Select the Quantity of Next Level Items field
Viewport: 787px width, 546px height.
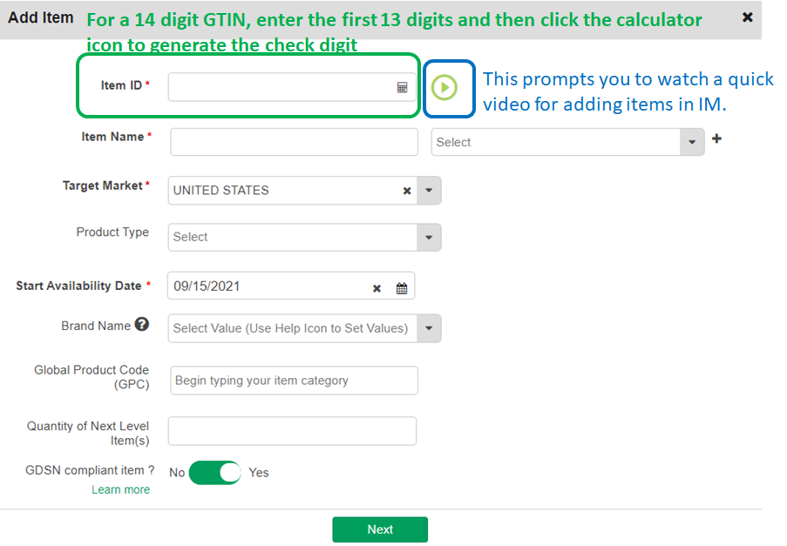coord(292,431)
